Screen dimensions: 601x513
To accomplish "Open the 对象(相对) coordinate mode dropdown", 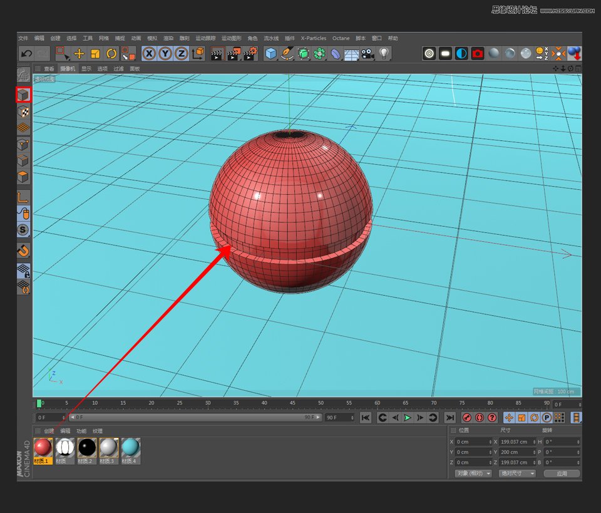I will coord(473,474).
